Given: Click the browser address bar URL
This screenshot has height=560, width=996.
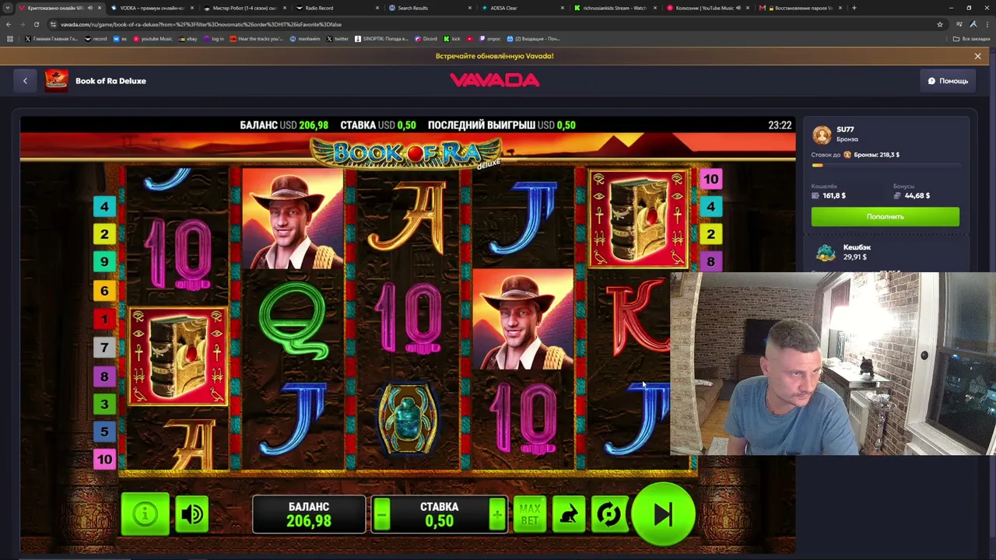Looking at the screenshot, I should point(201,24).
